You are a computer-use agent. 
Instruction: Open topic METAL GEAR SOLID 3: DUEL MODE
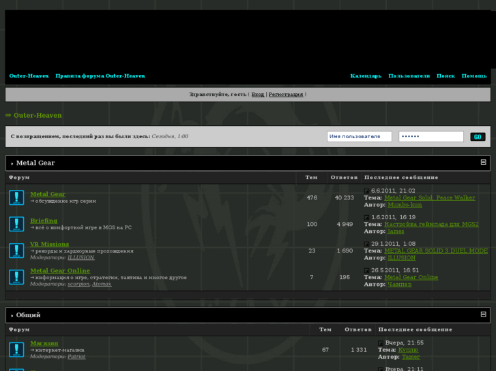coord(436,251)
